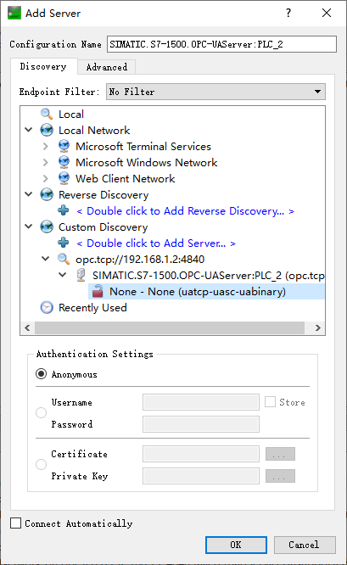Collapse the opc.tcp://192.168.1.2:4840 node
Viewport: 347px width, 565px height.
46,259
